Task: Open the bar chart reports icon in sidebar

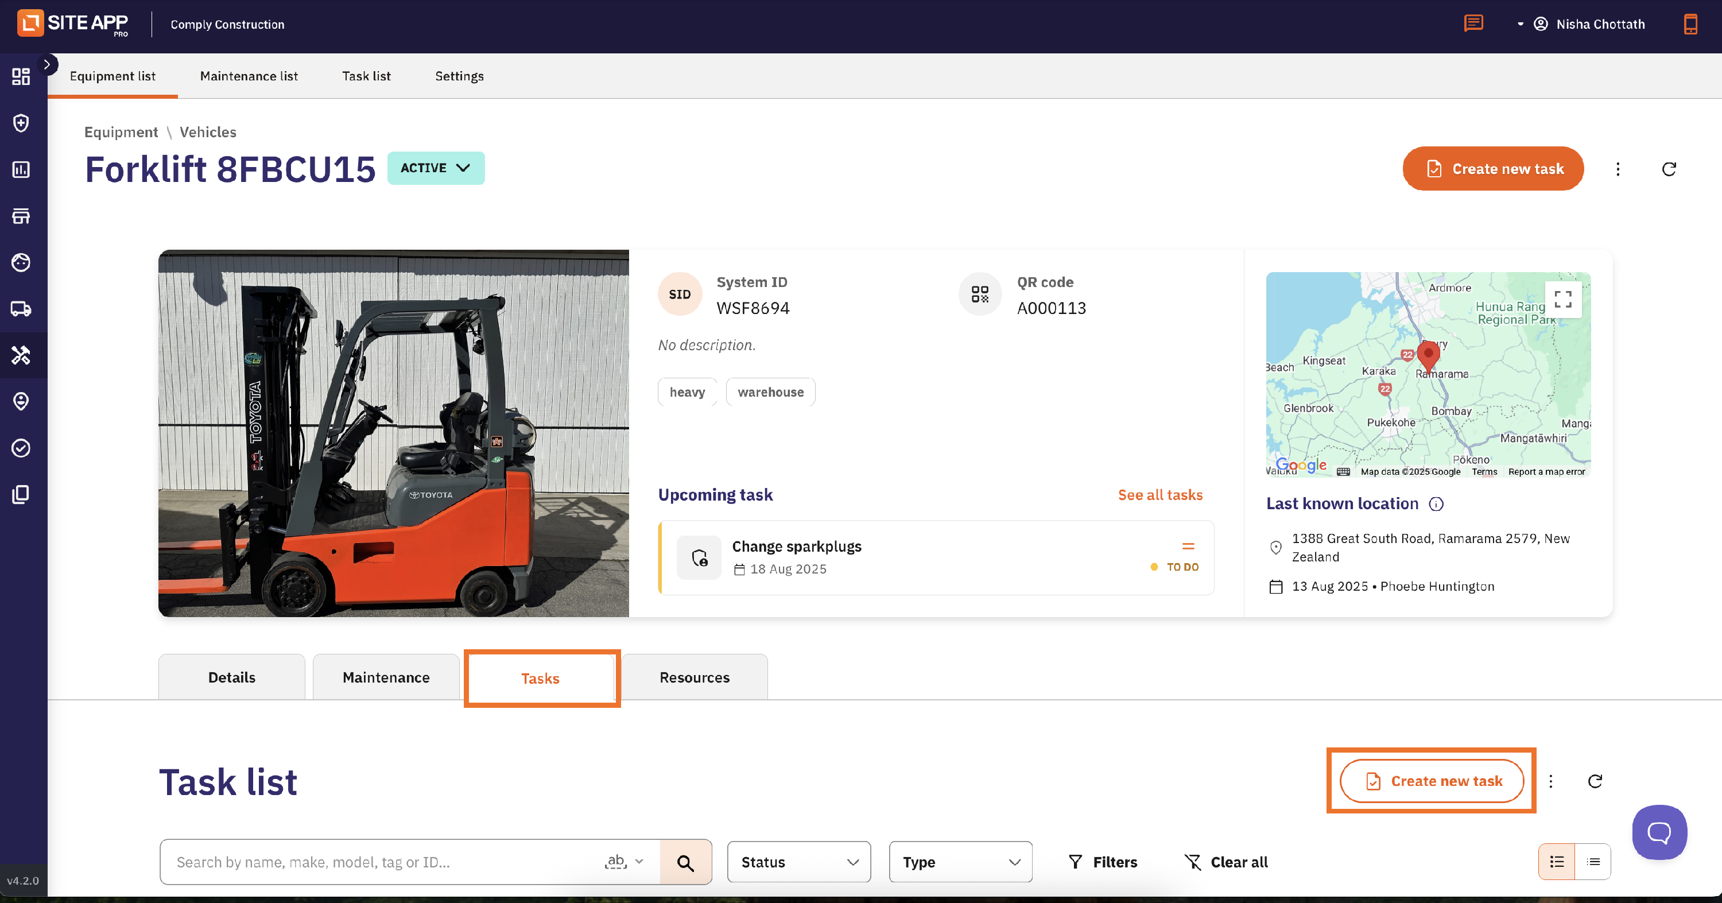Action: coord(21,169)
